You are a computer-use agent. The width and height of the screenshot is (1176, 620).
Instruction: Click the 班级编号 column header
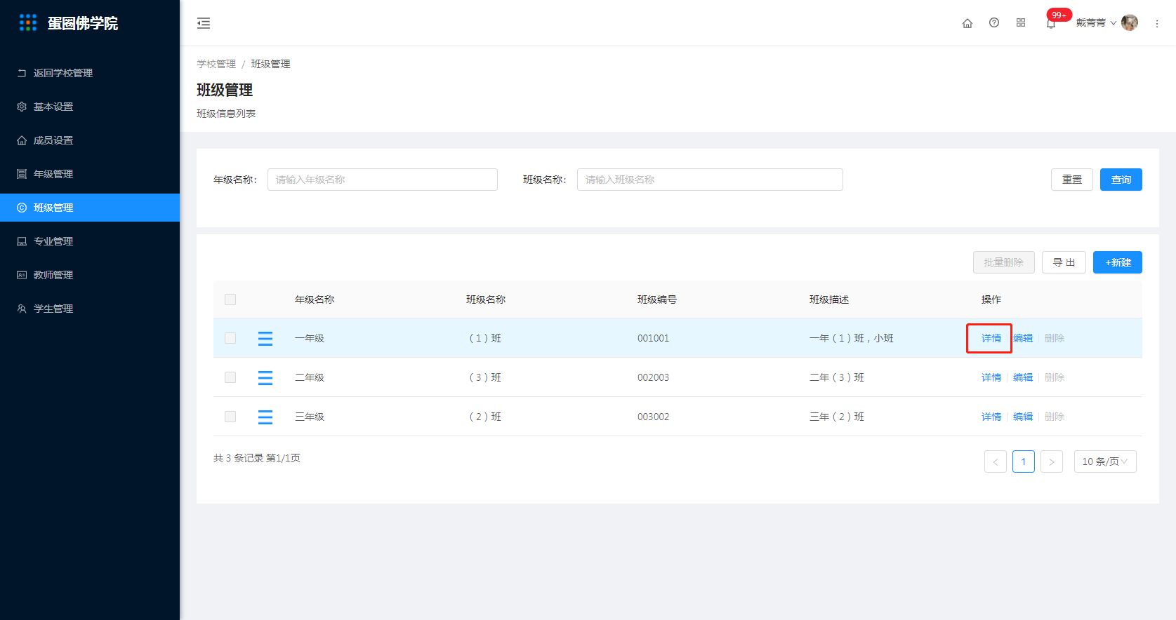pos(657,299)
